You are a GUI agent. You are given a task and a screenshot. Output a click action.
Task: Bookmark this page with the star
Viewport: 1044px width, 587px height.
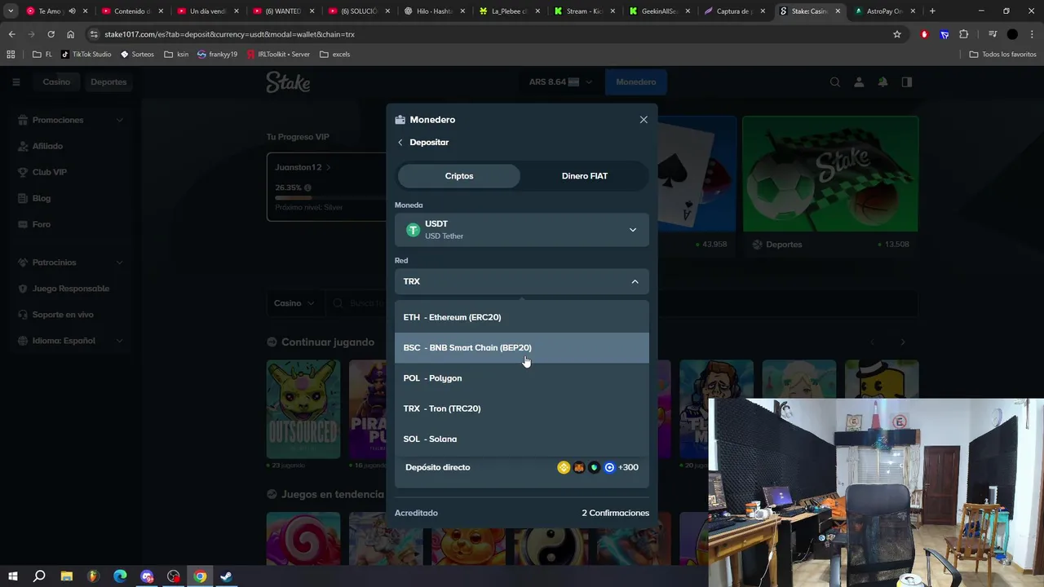point(897,34)
